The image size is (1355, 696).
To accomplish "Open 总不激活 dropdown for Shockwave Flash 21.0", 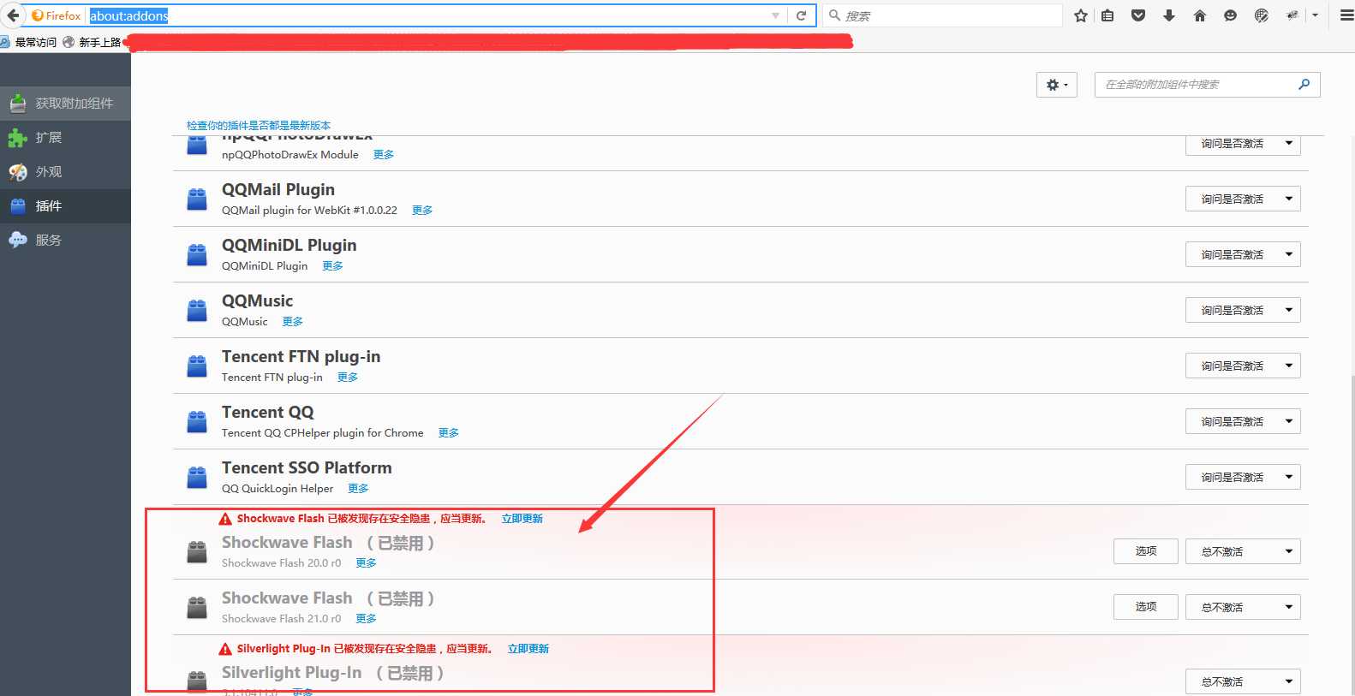I will [1243, 607].
